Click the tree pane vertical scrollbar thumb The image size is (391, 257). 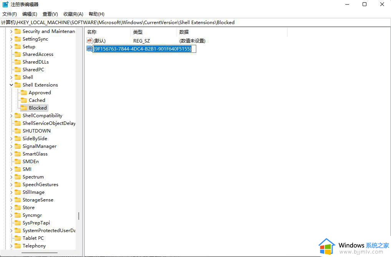79,216
